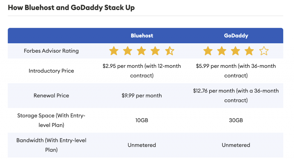
Task: Click the Introductory Price row label
Action: click(x=51, y=71)
